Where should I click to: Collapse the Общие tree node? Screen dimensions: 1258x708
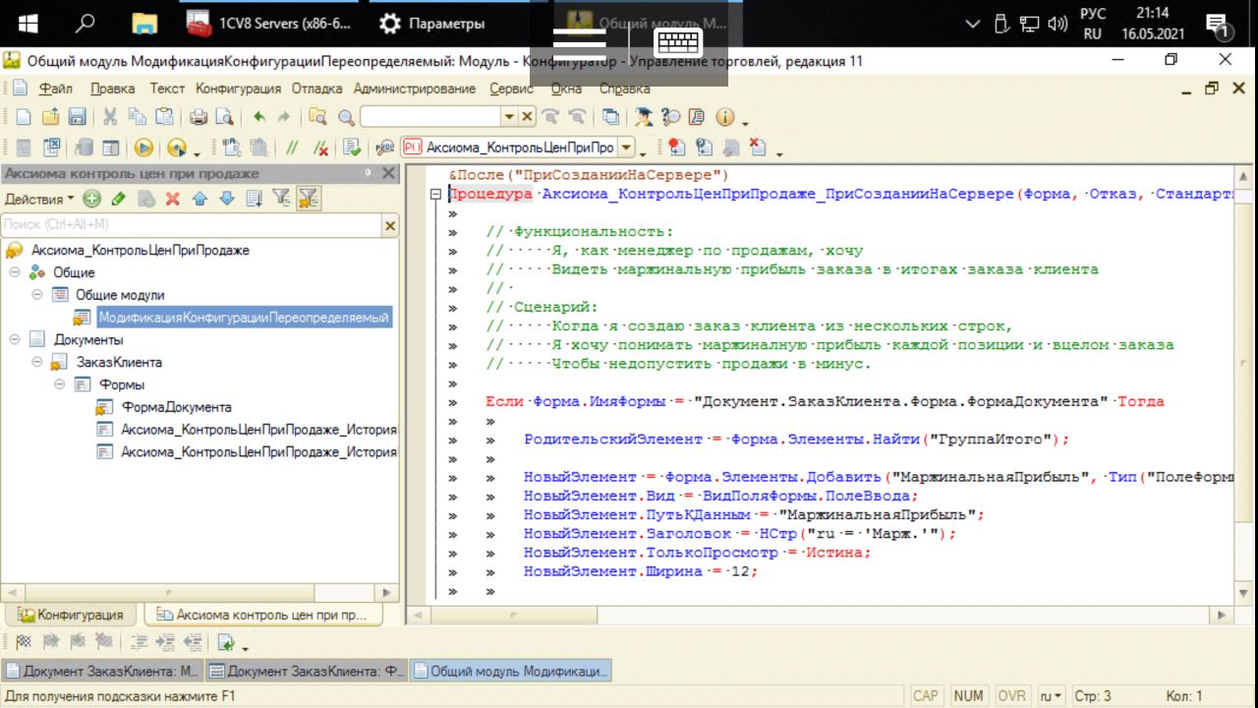(16, 272)
